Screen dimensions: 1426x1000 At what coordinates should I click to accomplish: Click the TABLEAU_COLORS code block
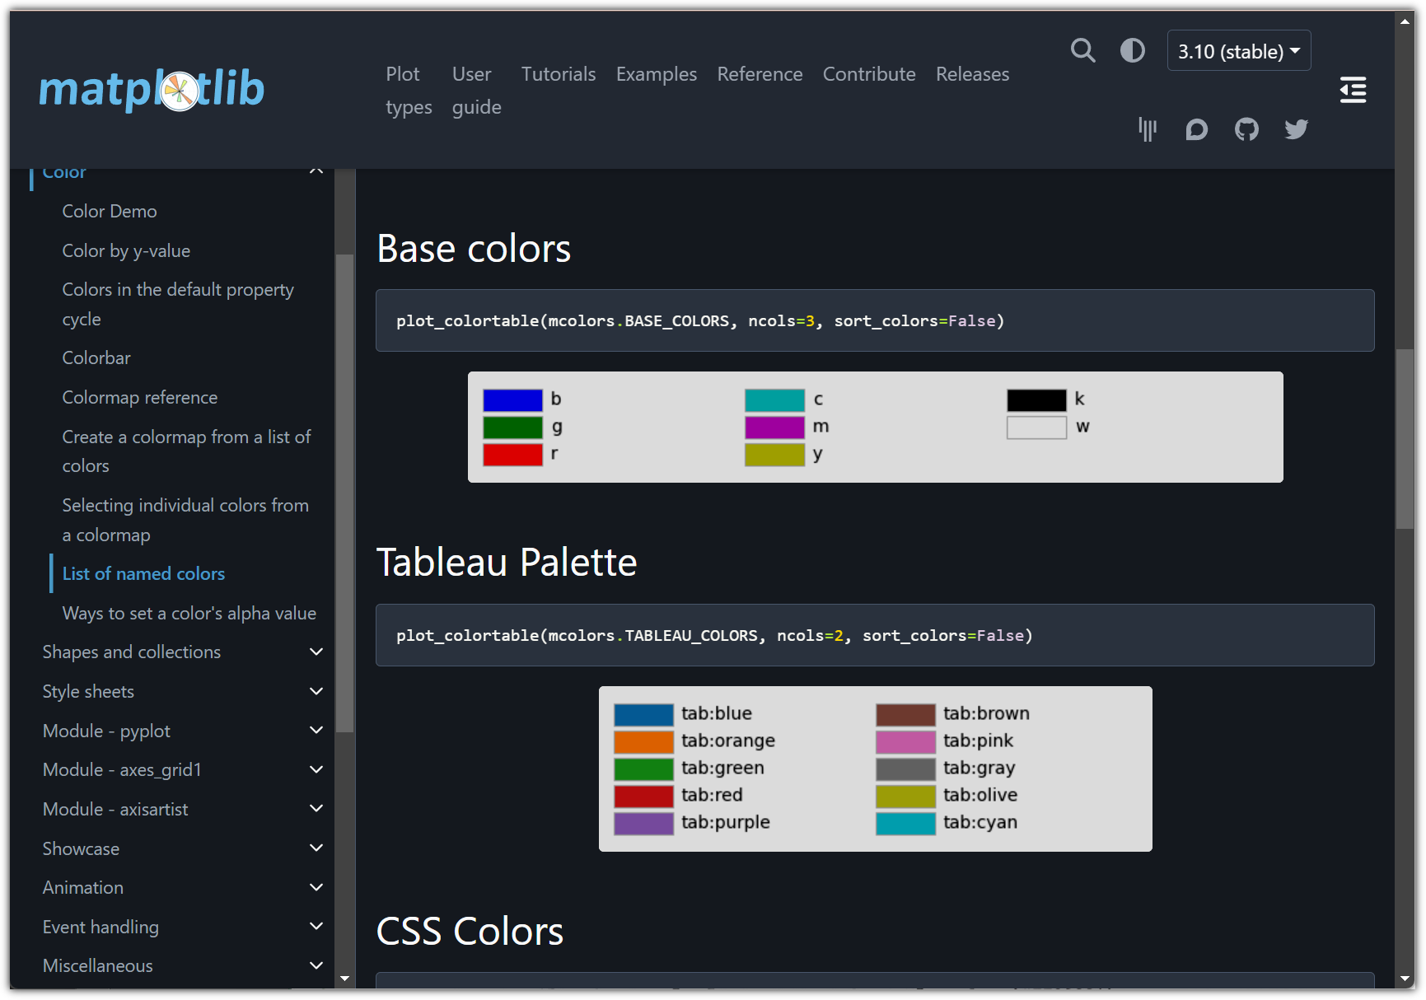pyautogui.click(x=875, y=635)
